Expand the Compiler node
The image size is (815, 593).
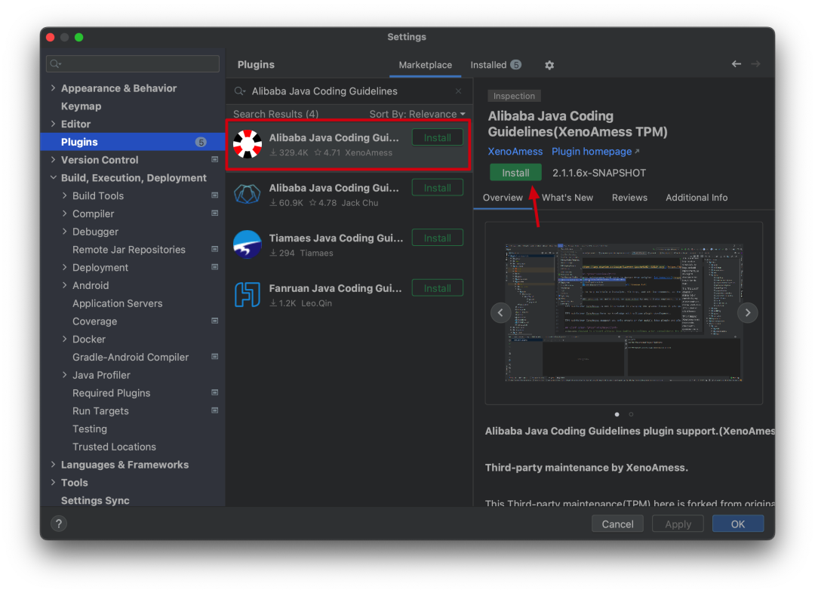click(64, 214)
